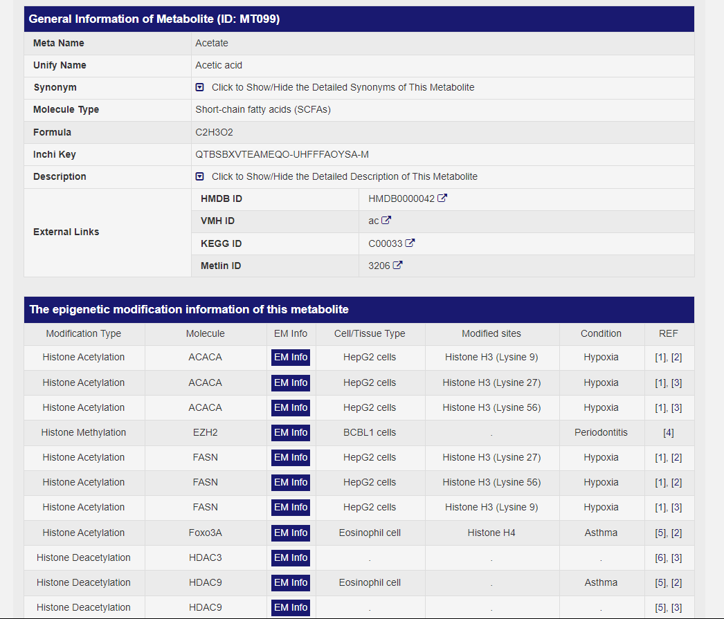Open reference [1] in ACACA Lysine 56 row

pos(660,408)
